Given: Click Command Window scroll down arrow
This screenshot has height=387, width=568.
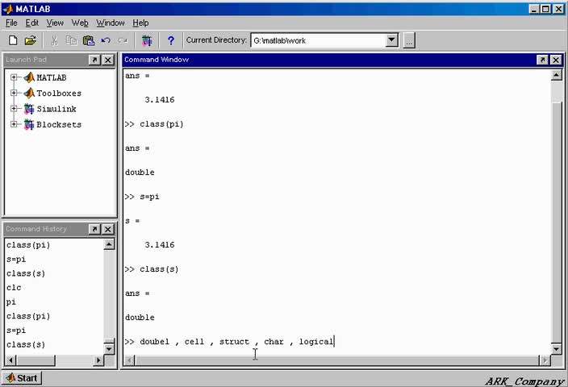Looking at the screenshot, I should (x=556, y=349).
